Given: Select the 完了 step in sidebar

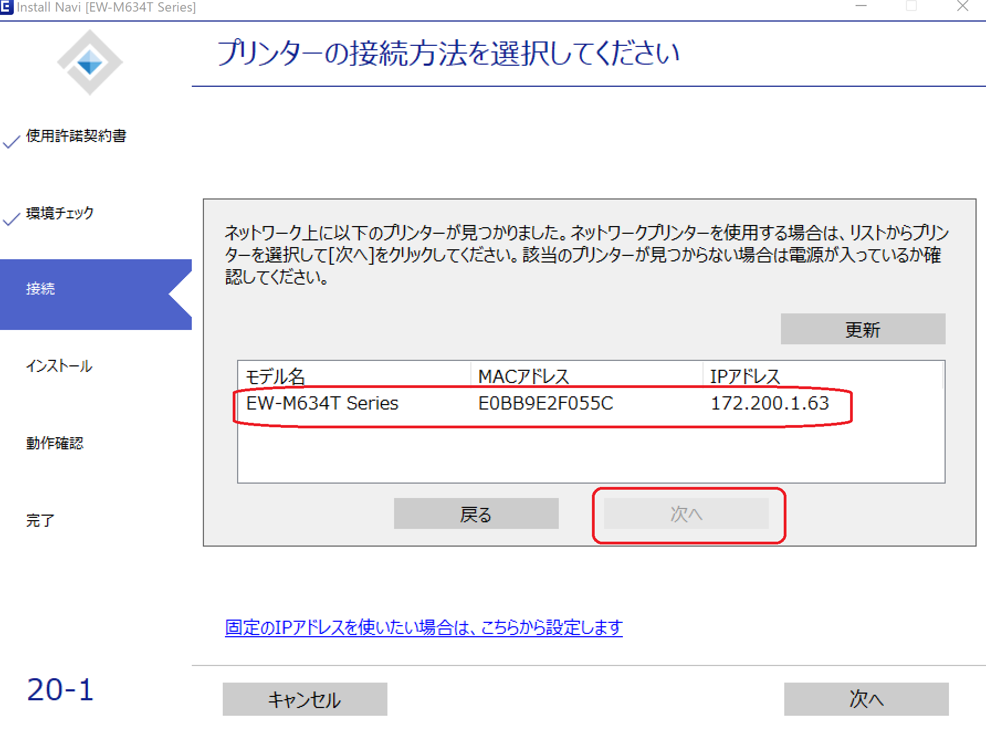Looking at the screenshot, I should (40, 520).
